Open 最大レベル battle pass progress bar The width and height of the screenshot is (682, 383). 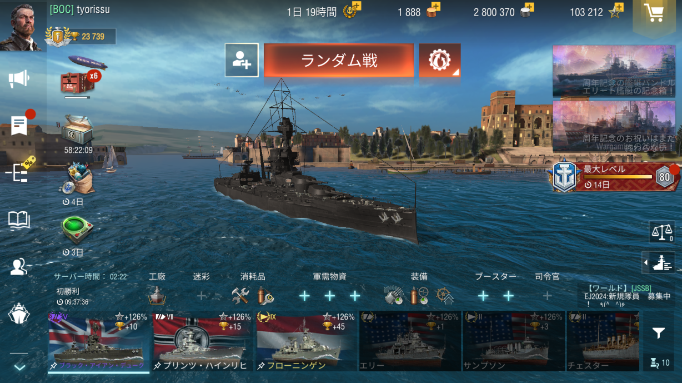click(615, 177)
